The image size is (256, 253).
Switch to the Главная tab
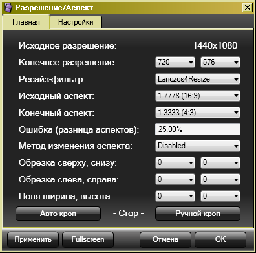click(26, 22)
